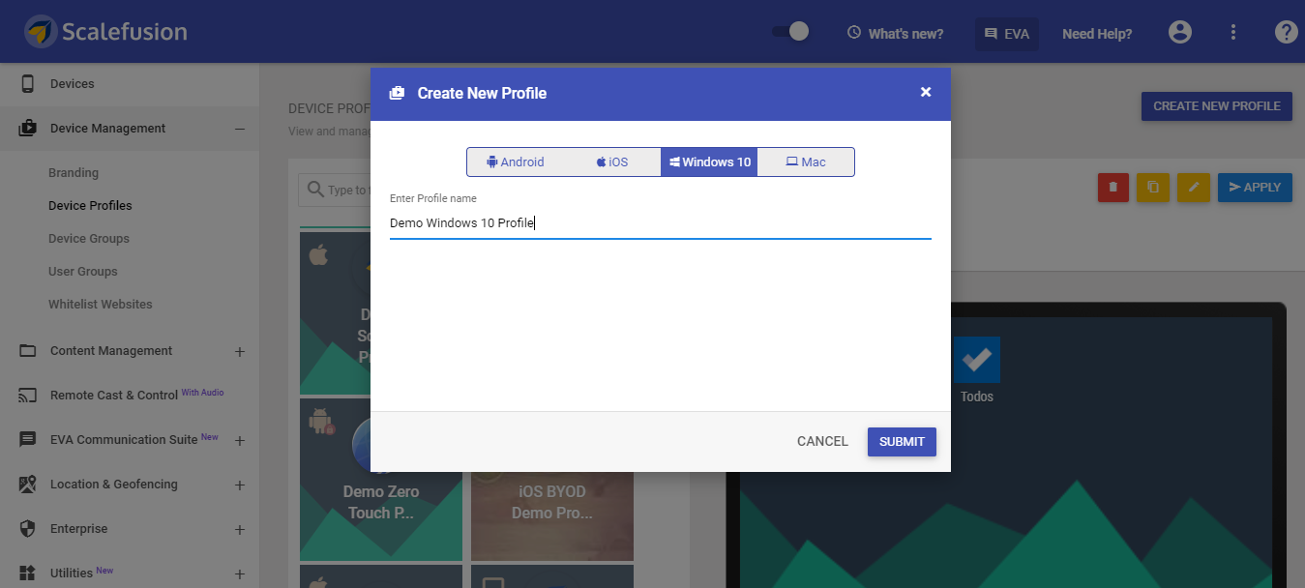Image resolution: width=1305 pixels, height=588 pixels.
Task: Expand the Utilities section
Action: tap(240, 573)
